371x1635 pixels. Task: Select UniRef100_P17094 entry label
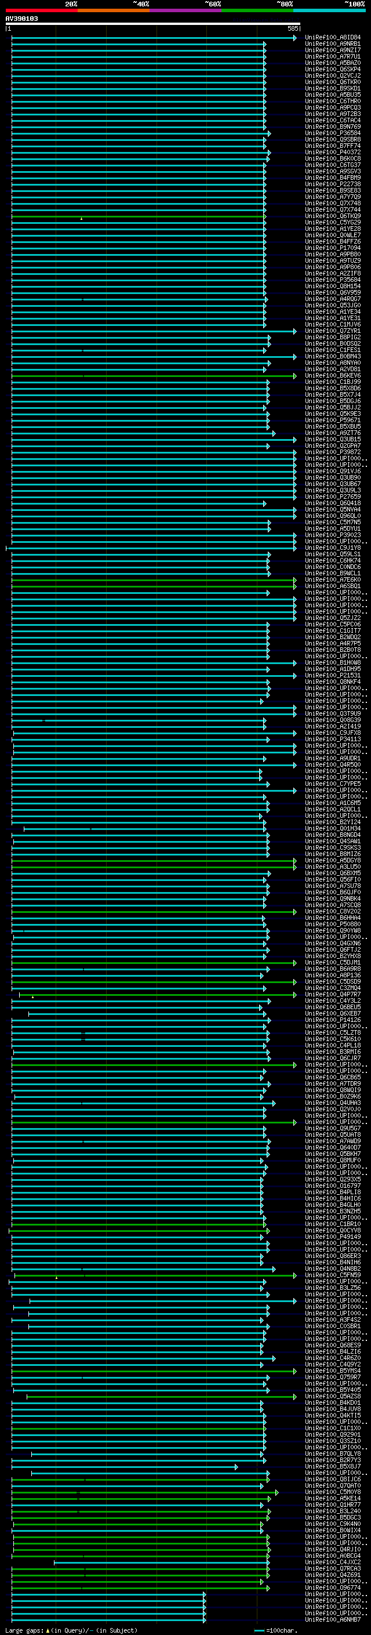[x=332, y=248]
